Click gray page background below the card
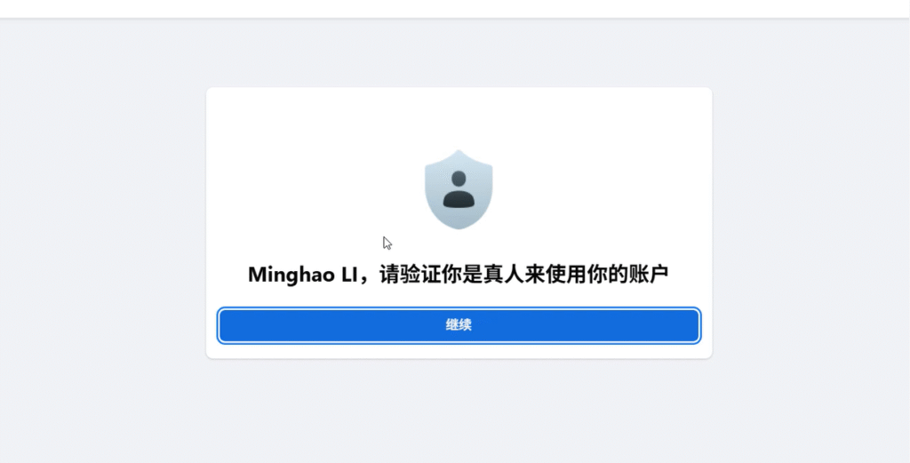This screenshot has height=463, width=910. (x=459, y=411)
